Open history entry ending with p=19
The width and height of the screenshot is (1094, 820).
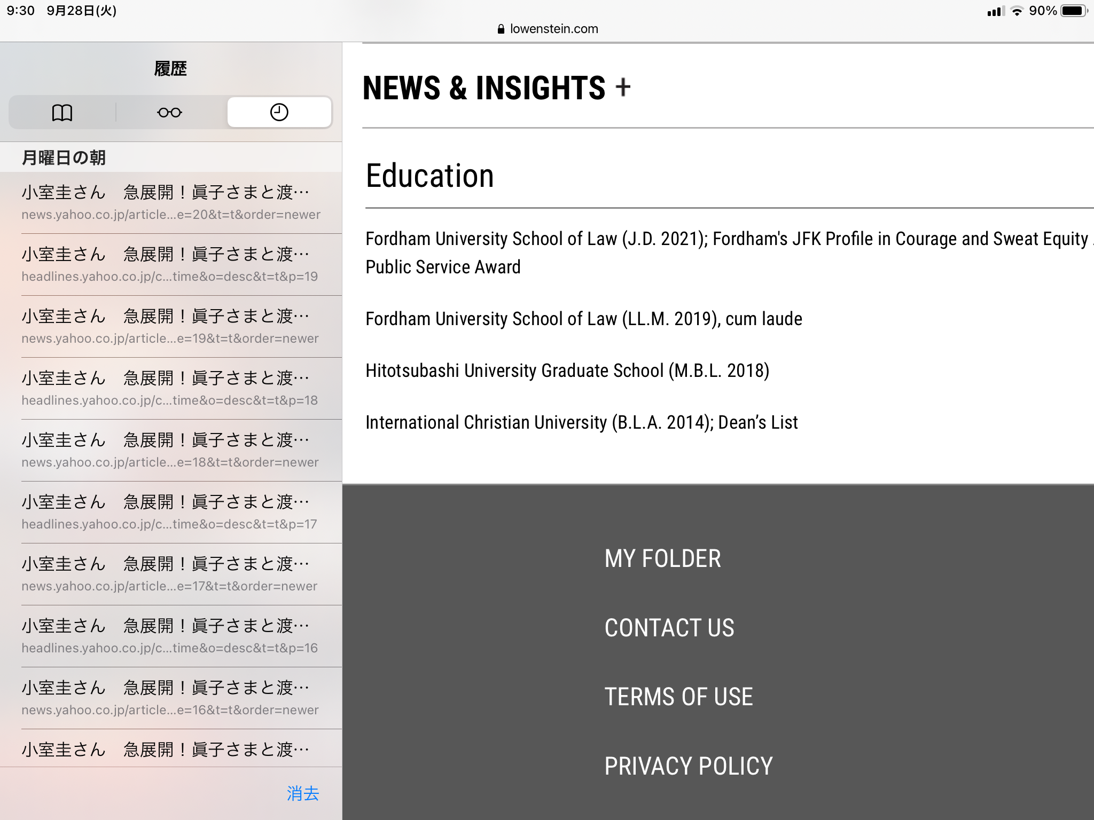click(171, 265)
